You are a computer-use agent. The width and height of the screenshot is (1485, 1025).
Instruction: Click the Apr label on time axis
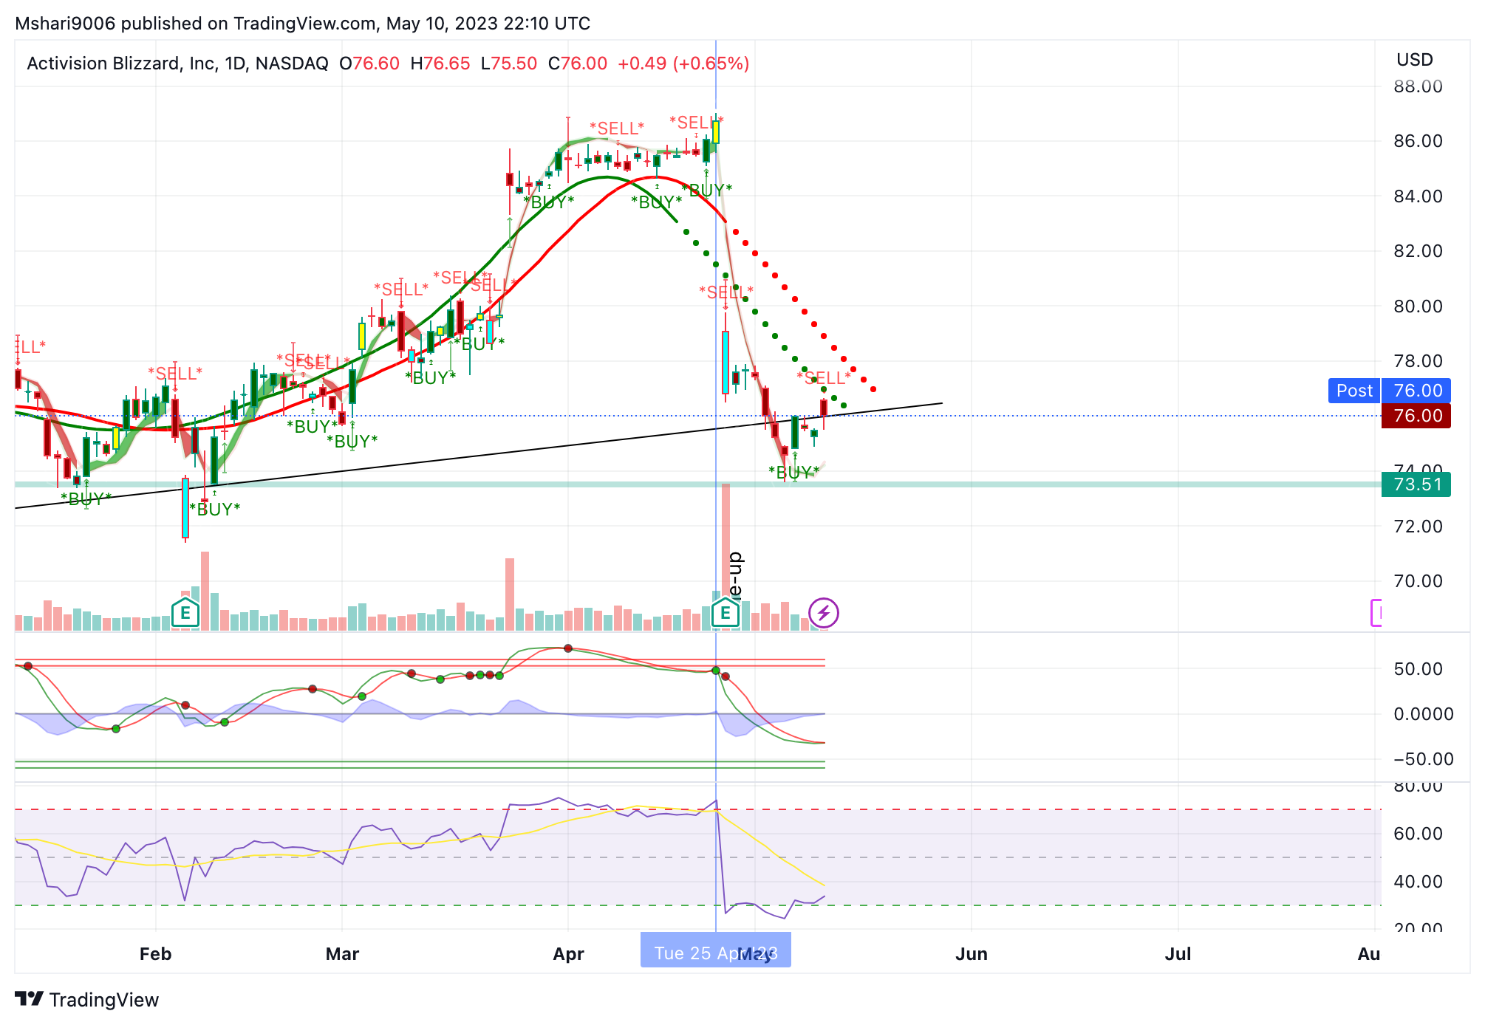(x=568, y=954)
